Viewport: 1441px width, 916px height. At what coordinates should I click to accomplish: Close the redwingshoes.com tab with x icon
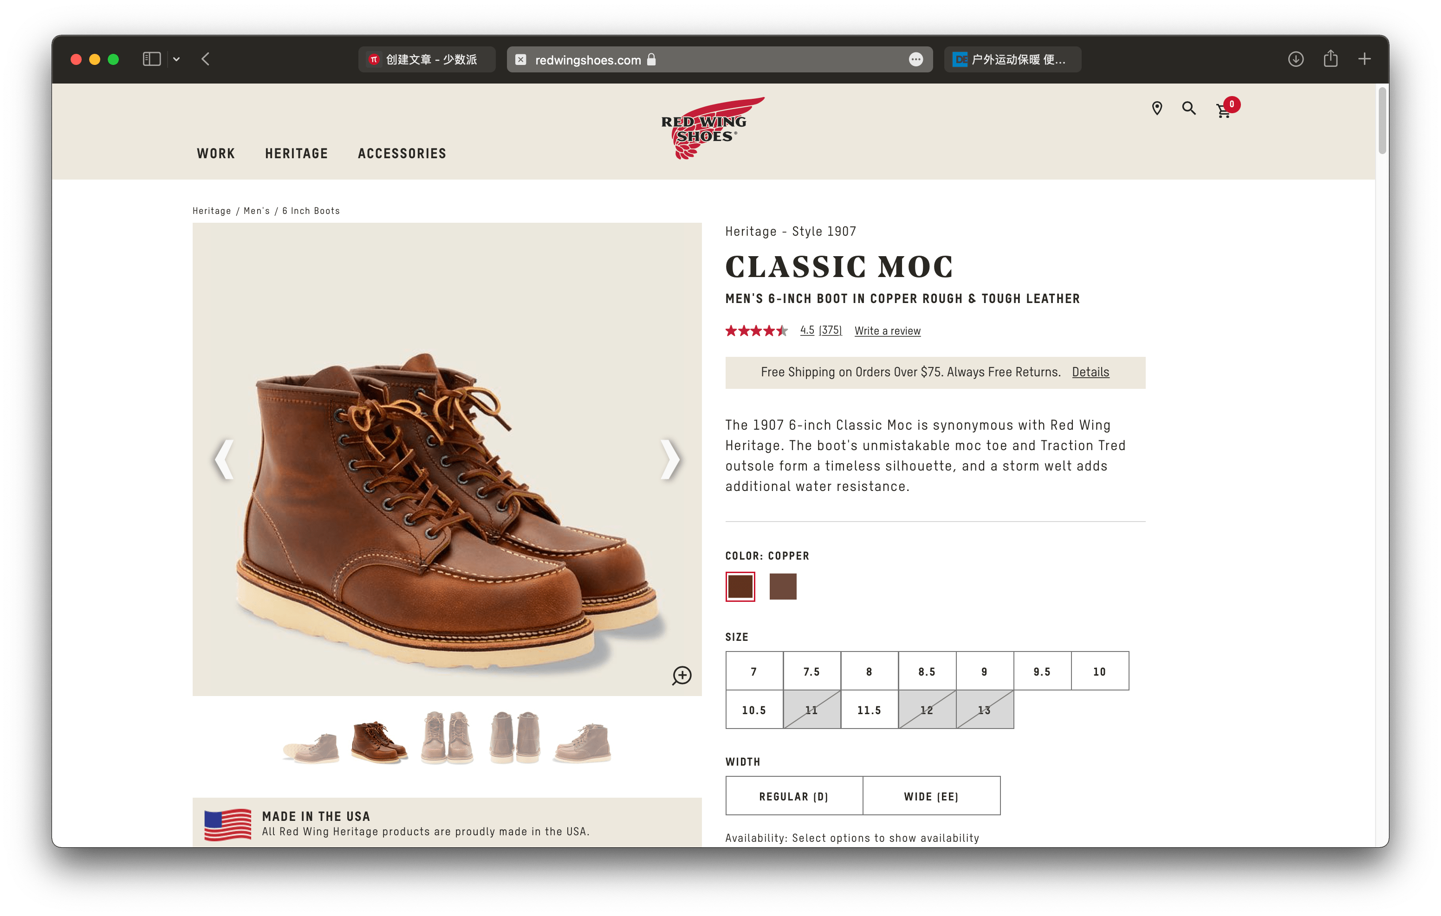tap(520, 60)
